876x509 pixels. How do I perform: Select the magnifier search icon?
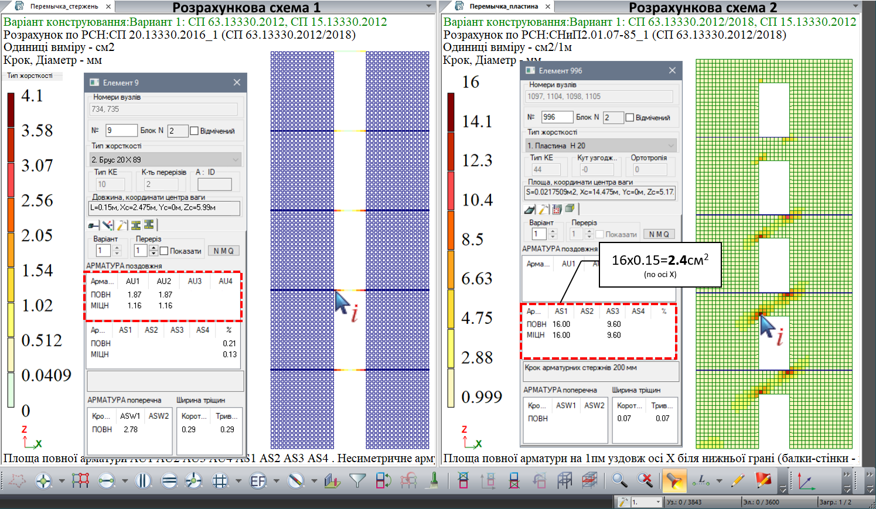coord(619,481)
